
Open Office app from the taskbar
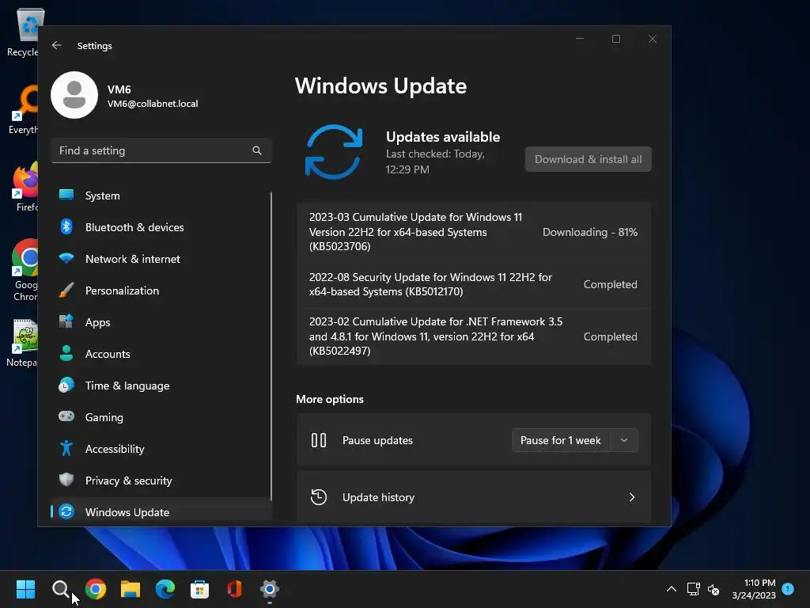tap(234, 589)
